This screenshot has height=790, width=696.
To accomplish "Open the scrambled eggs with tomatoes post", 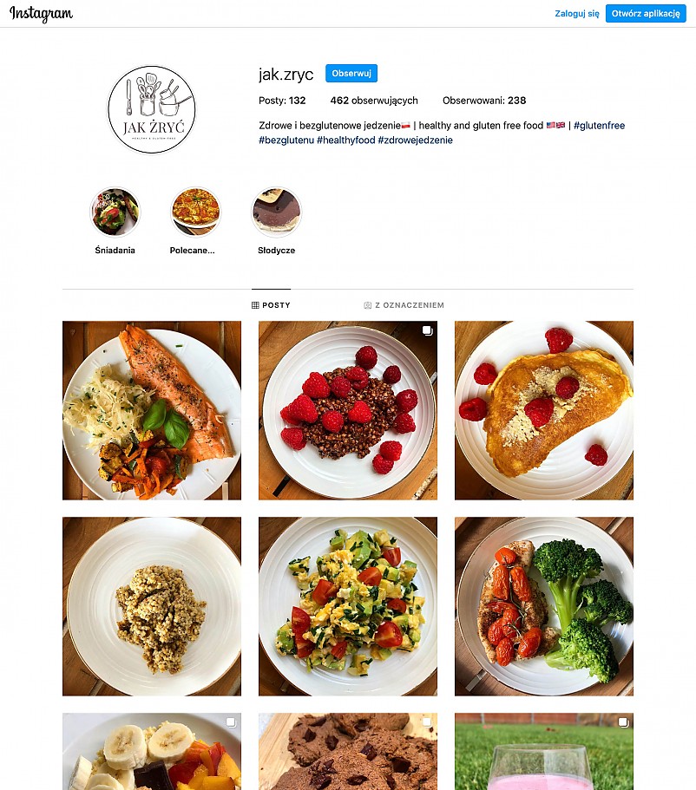I will 348,607.
